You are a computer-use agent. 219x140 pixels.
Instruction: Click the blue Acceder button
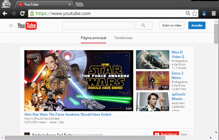tap(197, 25)
